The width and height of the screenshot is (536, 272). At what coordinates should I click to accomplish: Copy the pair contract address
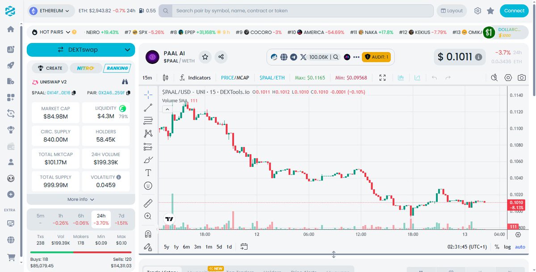pyautogui.click(x=128, y=93)
